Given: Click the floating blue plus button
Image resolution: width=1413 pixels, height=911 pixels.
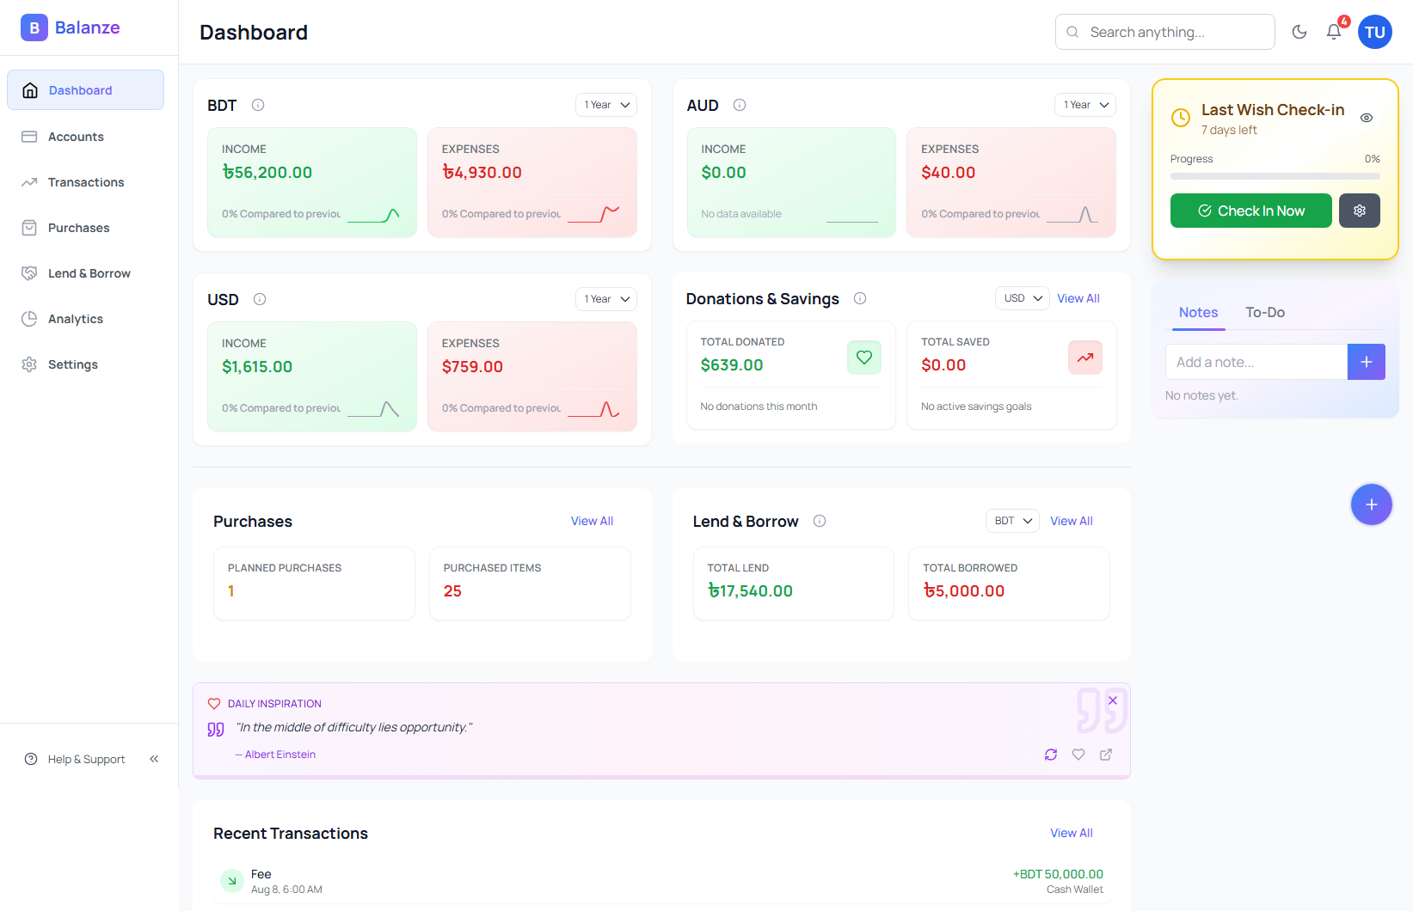Looking at the screenshot, I should tap(1371, 504).
